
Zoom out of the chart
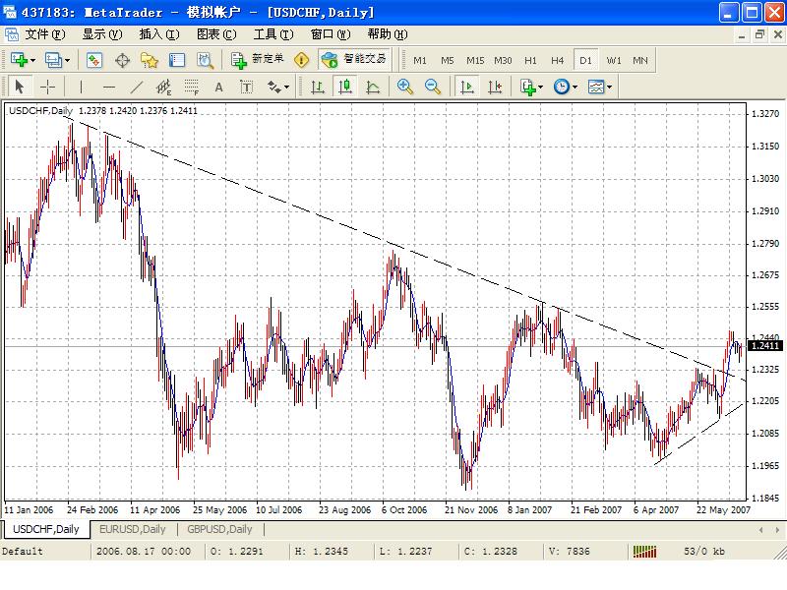click(x=432, y=87)
